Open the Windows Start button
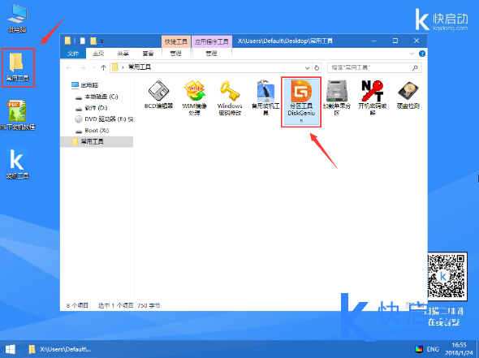Viewport: 479px width, 358px height. click(10, 349)
